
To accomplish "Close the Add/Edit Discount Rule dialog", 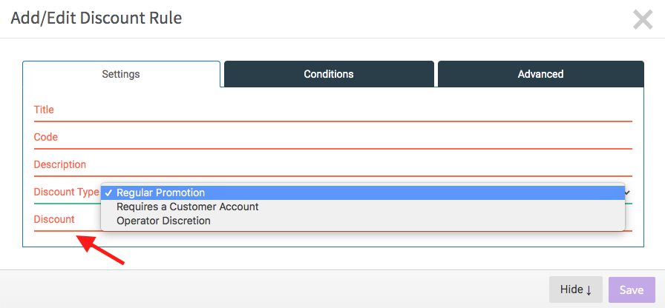I will [643, 20].
